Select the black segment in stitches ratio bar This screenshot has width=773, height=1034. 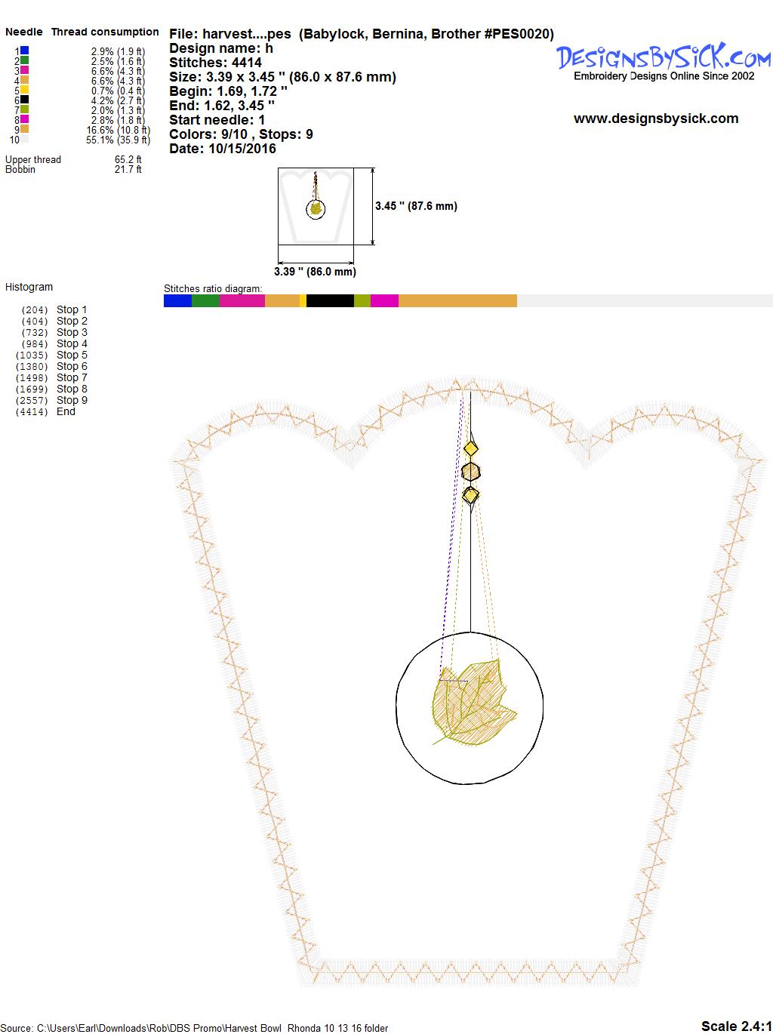[x=330, y=301]
